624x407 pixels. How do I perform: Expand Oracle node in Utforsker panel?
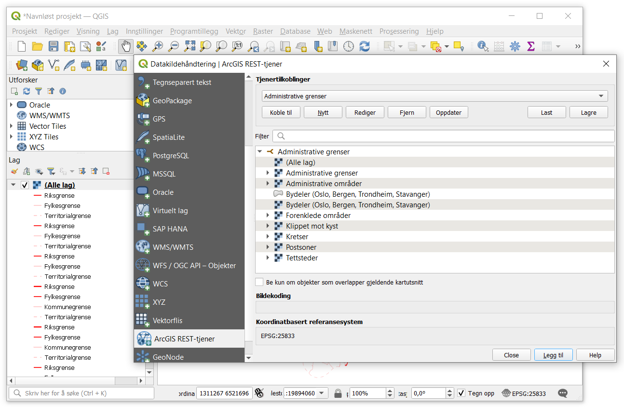point(12,105)
